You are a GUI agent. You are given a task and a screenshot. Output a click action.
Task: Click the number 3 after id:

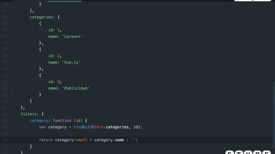(x=58, y=82)
